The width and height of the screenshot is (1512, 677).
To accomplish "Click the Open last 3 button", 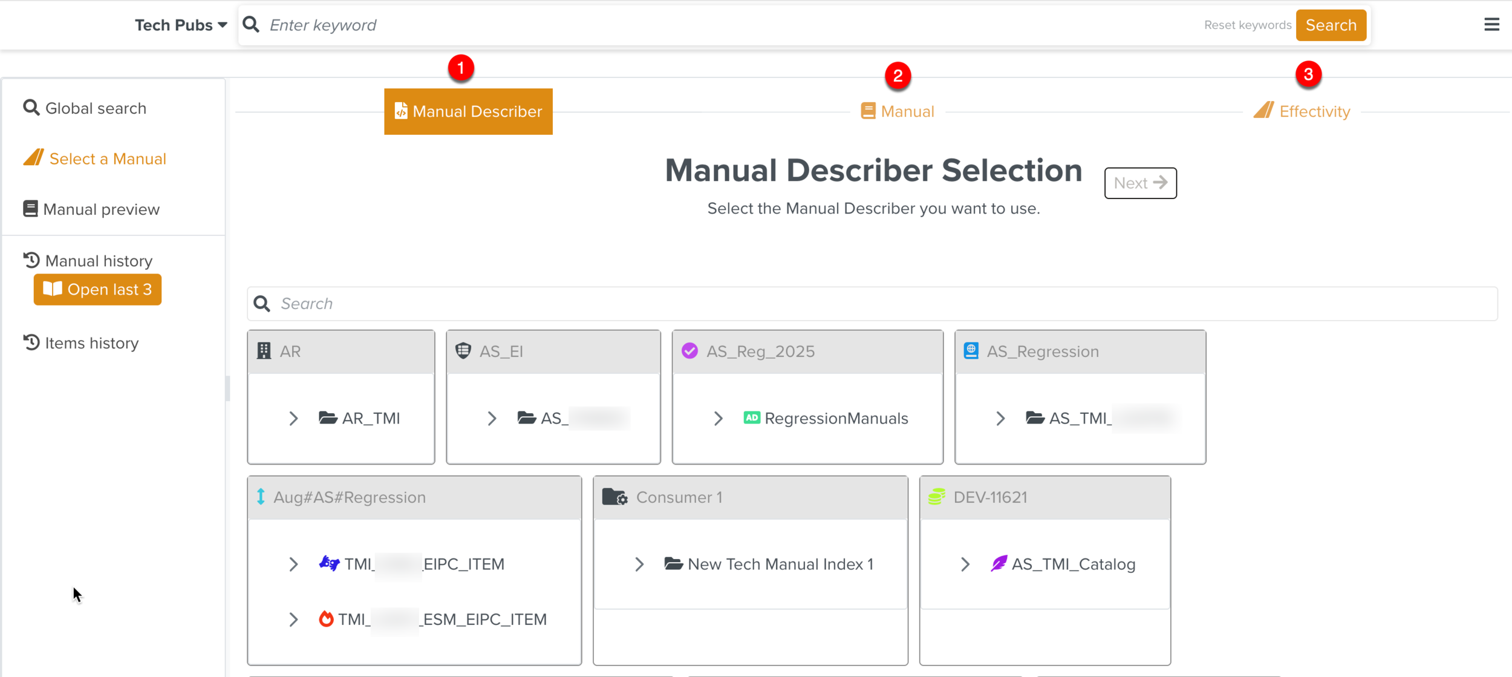I will coord(97,289).
